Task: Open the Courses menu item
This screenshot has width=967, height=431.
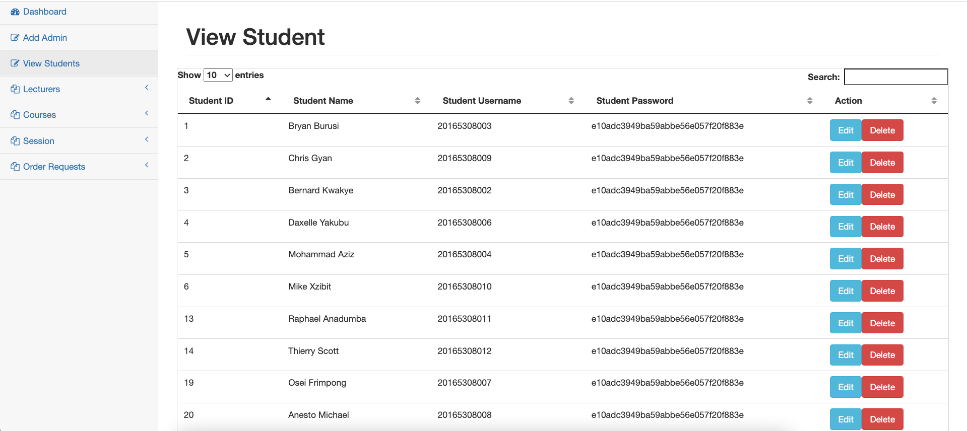Action: [x=79, y=115]
